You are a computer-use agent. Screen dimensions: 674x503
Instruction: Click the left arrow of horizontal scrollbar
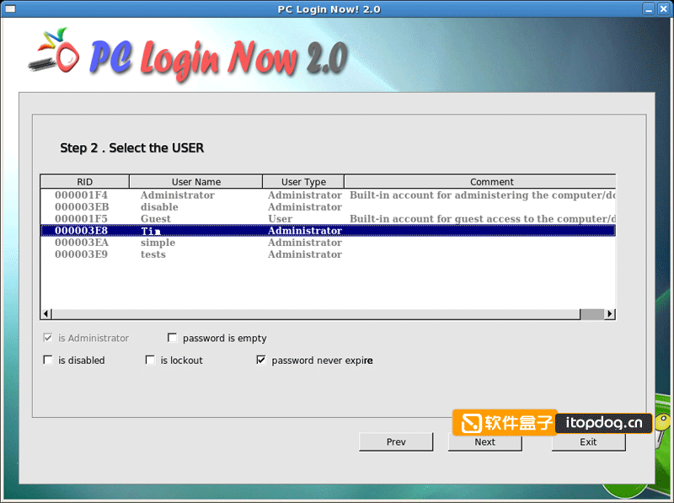point(46,313)
